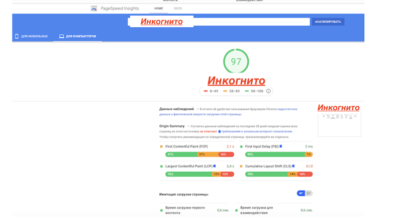This screenshot has height=222, width=402.
Task: Open the недостаточно данных link
Action: coord(228,112)
